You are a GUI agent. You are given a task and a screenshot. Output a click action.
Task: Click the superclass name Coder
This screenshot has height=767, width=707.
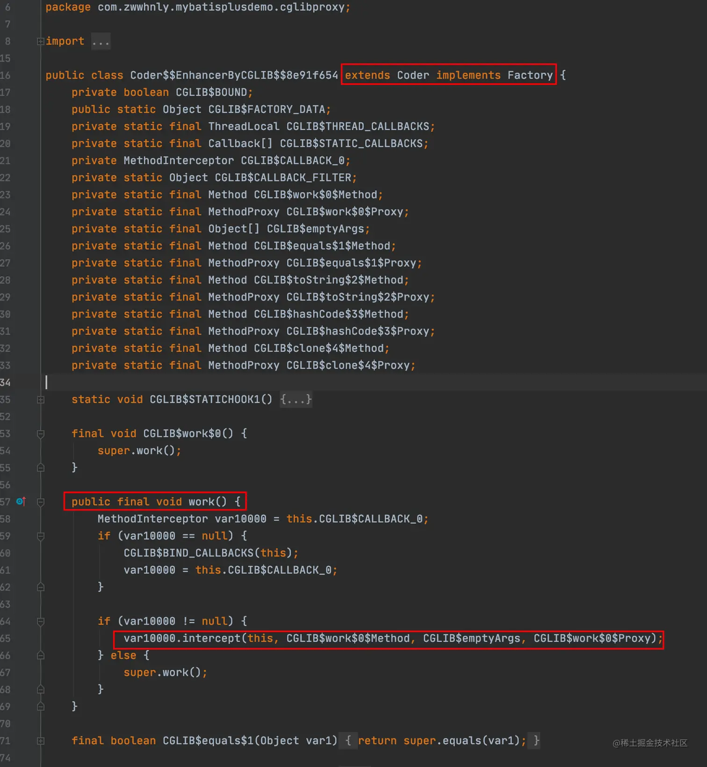tap(413, 75)
